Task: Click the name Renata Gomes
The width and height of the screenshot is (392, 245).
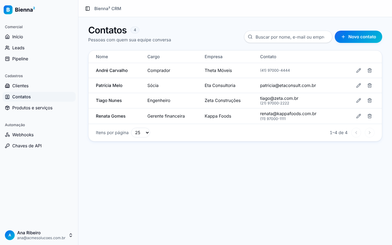Action: (111, 116)
